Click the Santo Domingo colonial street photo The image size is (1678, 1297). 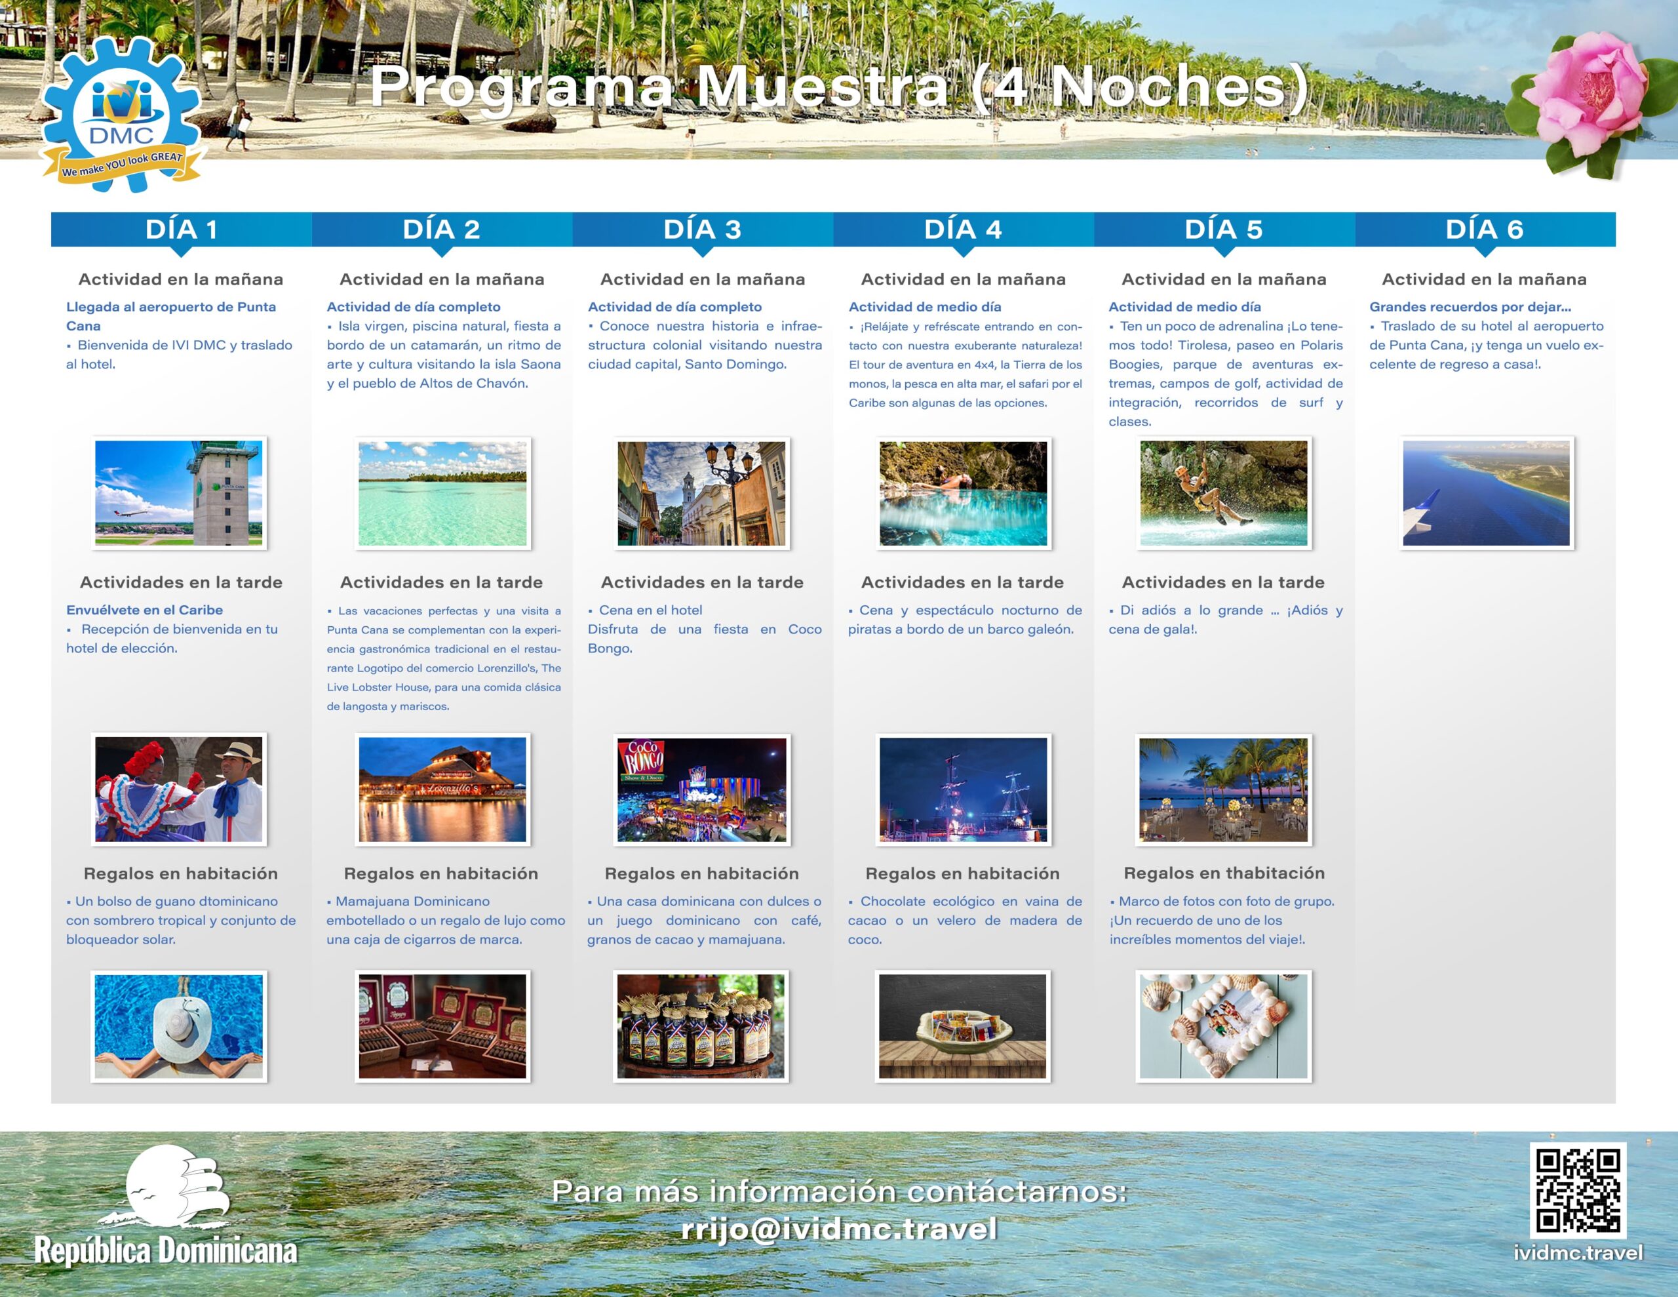pos(701,493)
